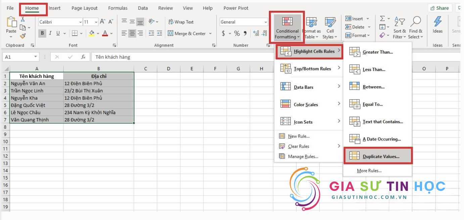Click the Cut scissors icon
Viewport: 464px width, 220px height.
tap(23, 19)
